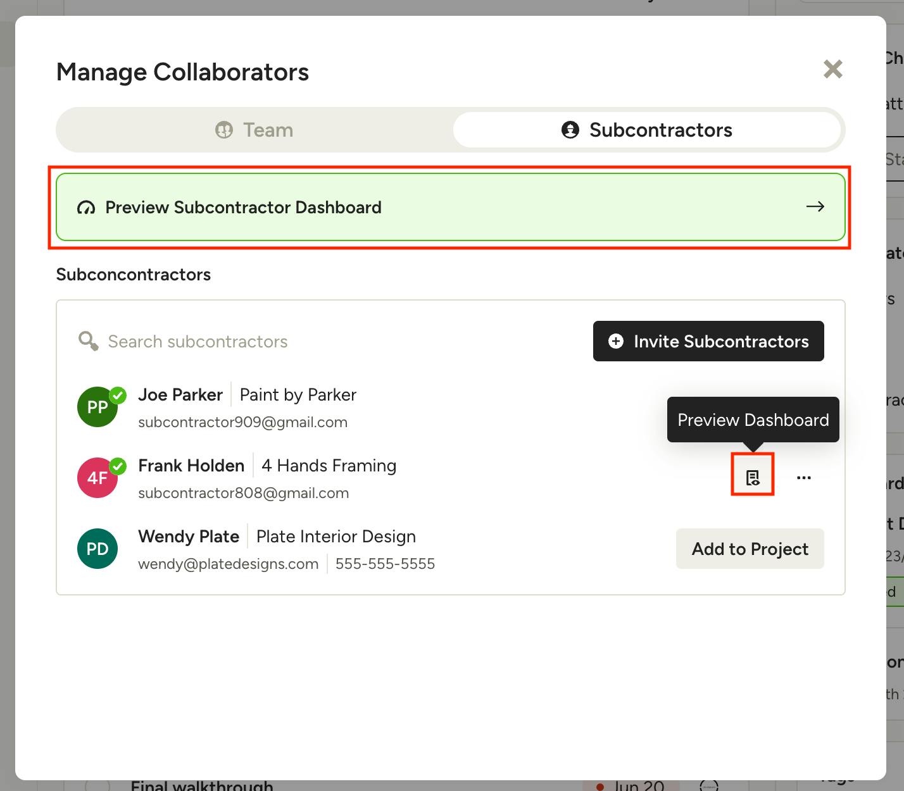
Task: Click the gauge icon in the preview banner
Action: tap(86, 208)
